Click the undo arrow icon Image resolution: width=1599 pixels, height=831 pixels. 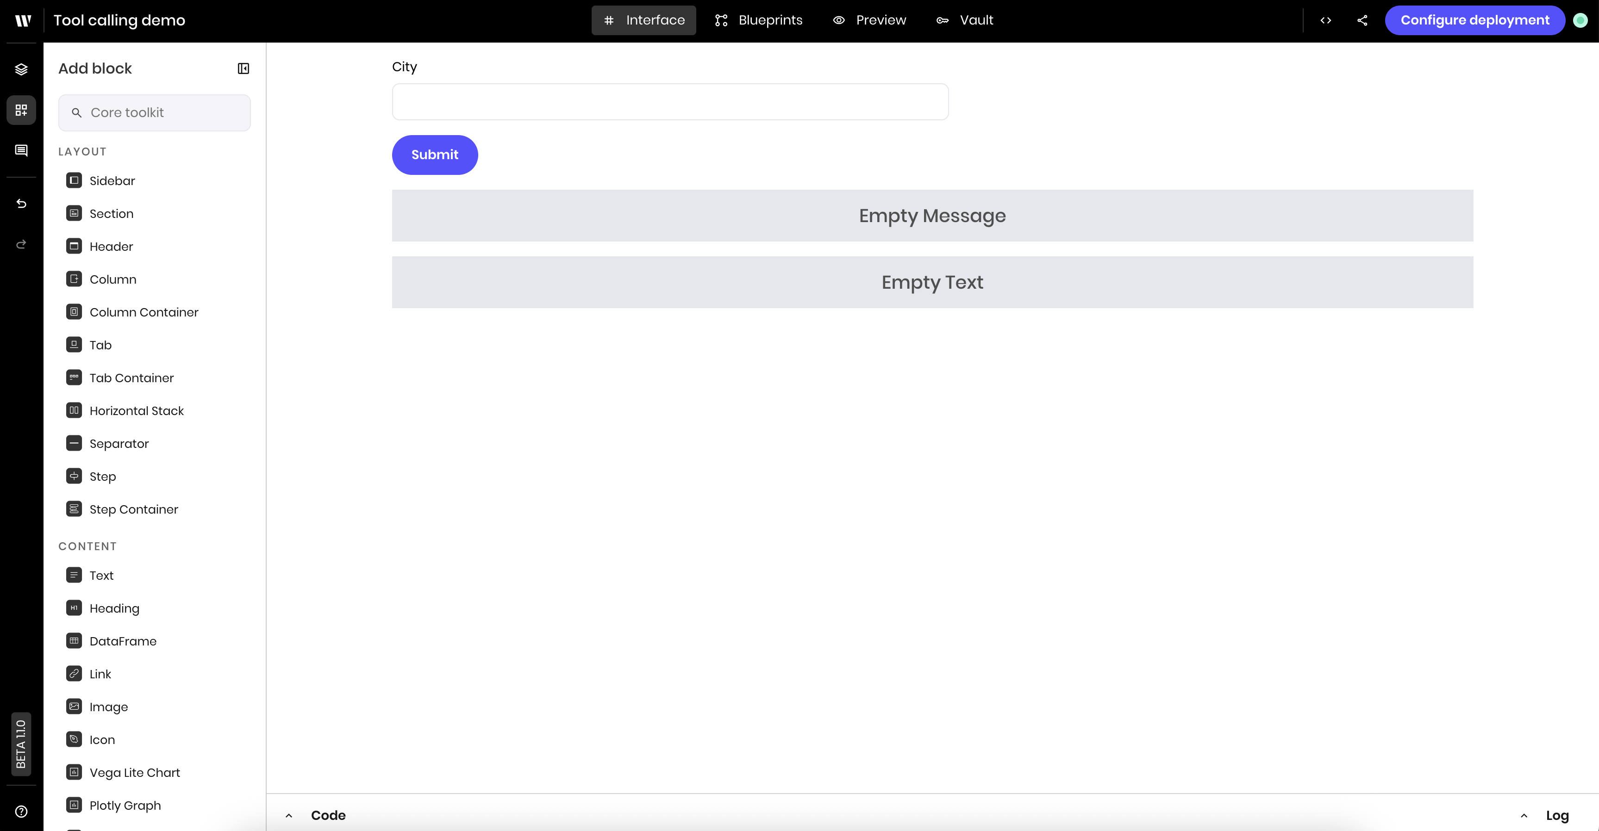click(21, 204)
